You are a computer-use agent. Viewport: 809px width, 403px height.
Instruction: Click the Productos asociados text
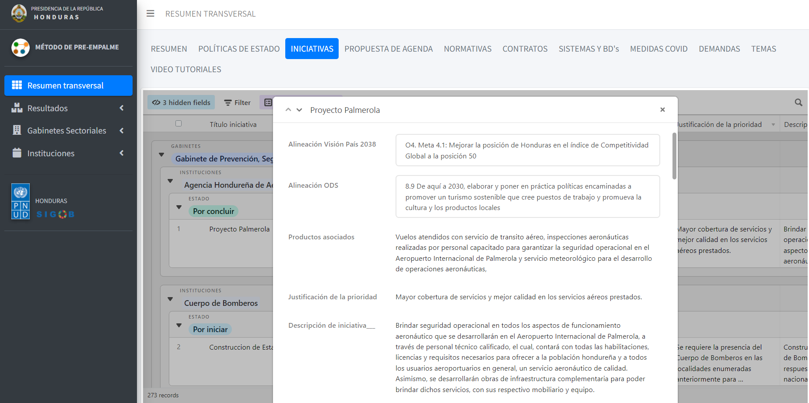(x=524, y=253)
